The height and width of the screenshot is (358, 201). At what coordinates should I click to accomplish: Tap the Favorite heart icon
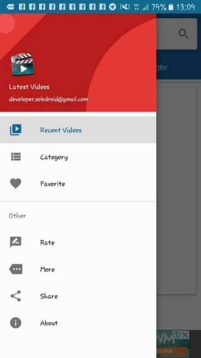pos(15,184)
